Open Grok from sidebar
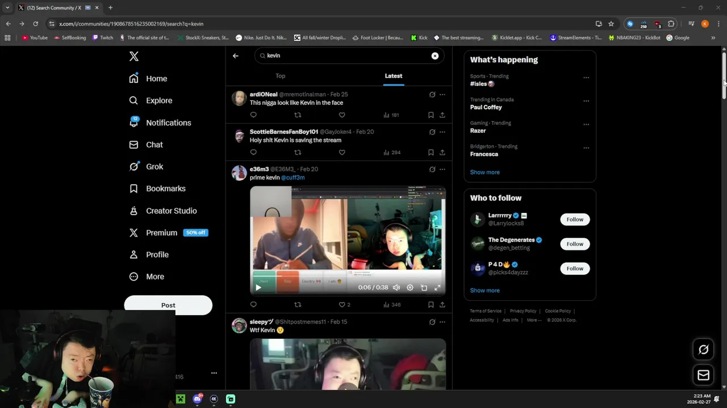 point(146,167)
